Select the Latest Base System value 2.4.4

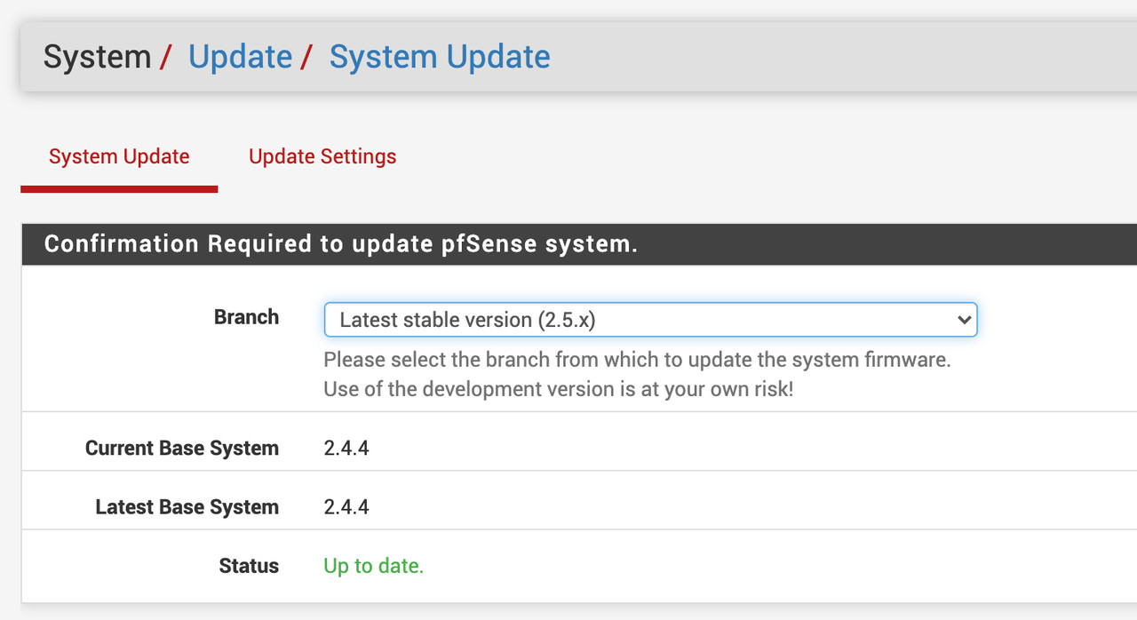tap(346, 507)
